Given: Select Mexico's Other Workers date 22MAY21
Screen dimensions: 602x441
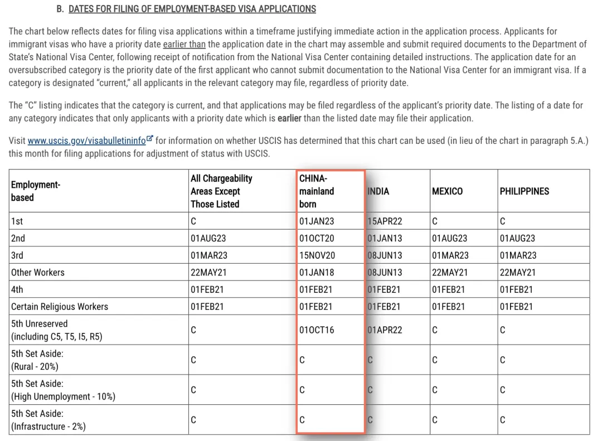Looking at the screenshot, I should 450,273.
